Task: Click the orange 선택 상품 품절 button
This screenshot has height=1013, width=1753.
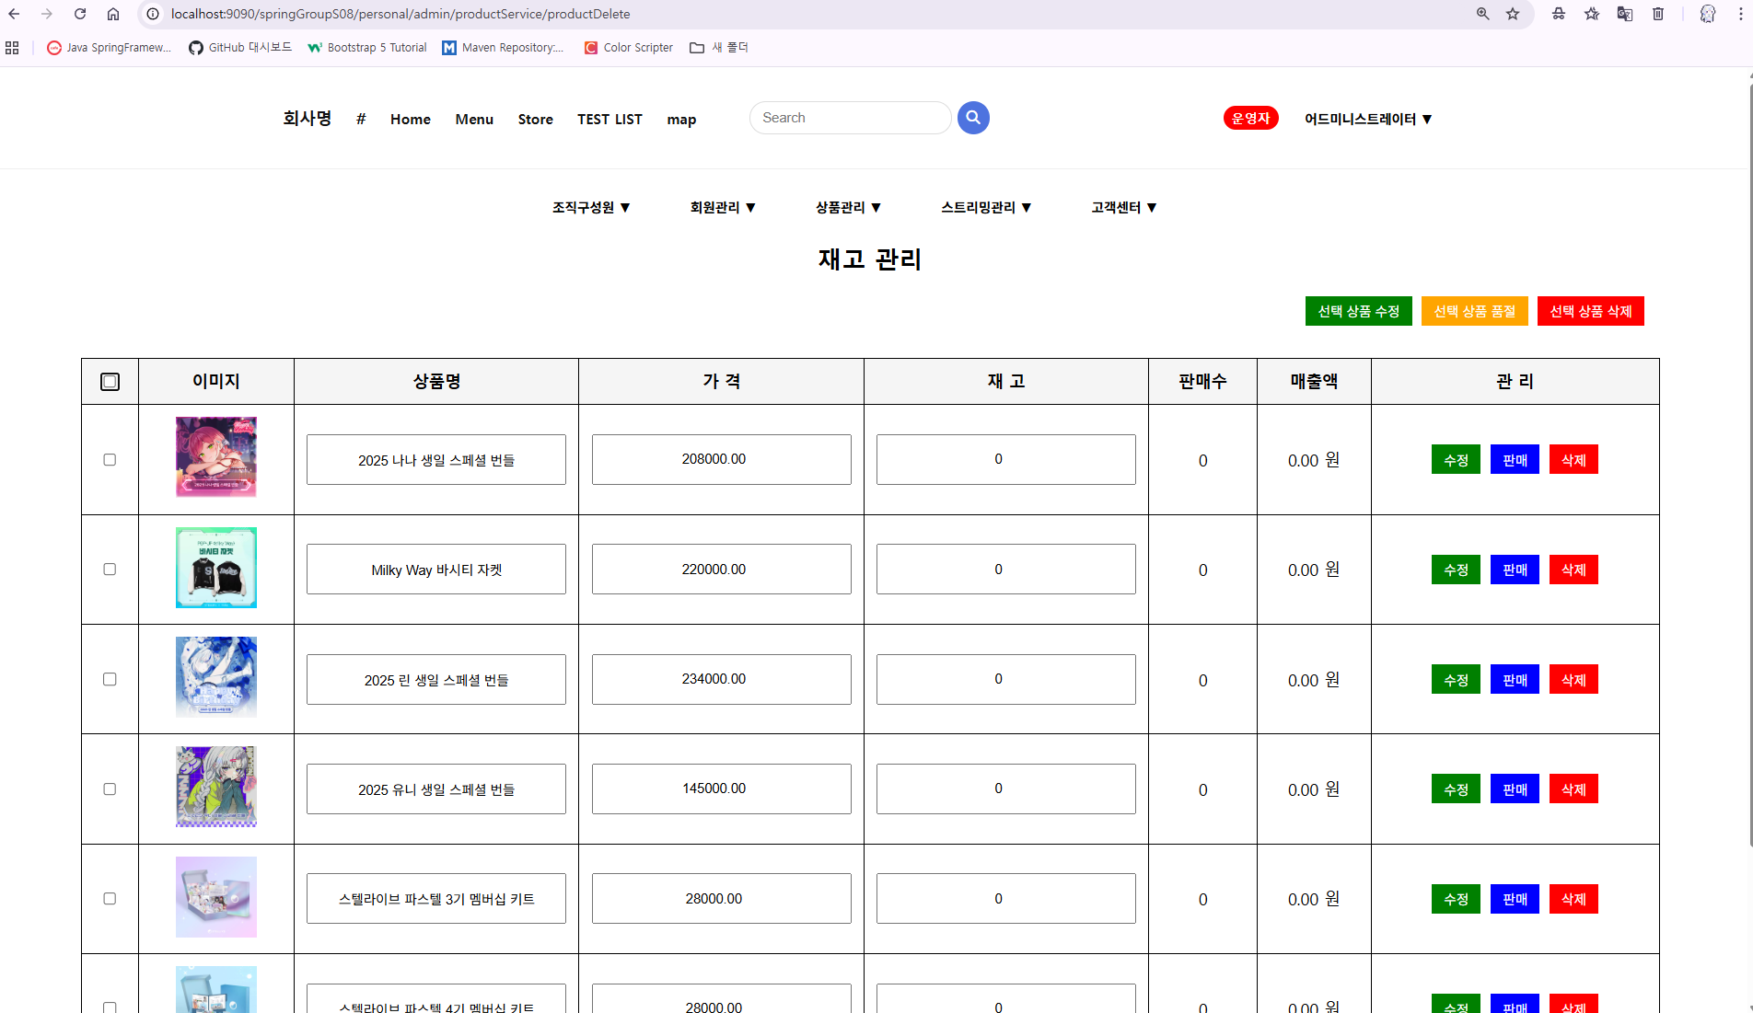Action: (x=1474, y=311)
